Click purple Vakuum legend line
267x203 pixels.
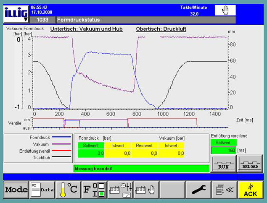[x=61, y=144]
